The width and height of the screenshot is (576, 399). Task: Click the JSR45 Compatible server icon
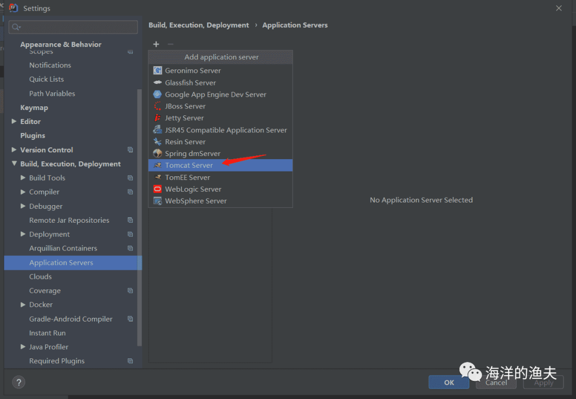157,129
